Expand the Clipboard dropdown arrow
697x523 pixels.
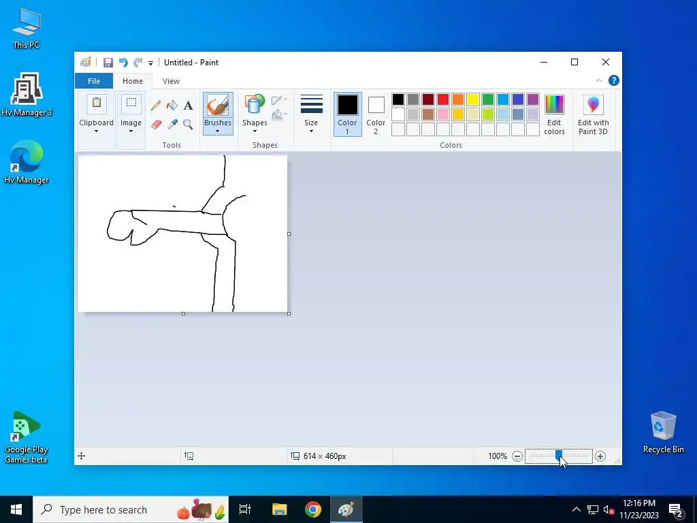(97, 131)
